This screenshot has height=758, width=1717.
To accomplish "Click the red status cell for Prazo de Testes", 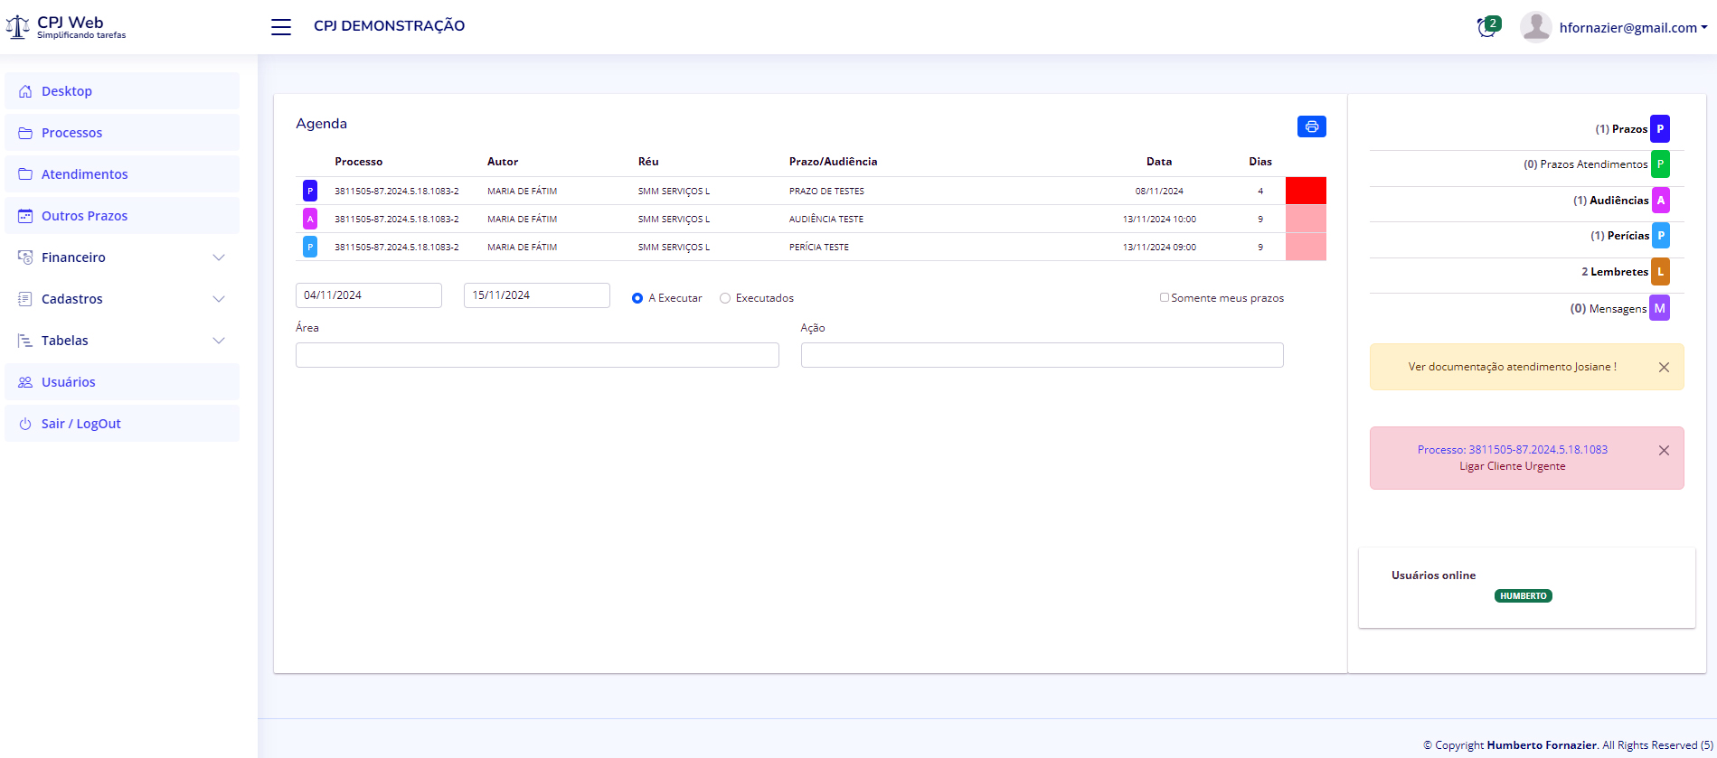I will (x=1306, y=191).
